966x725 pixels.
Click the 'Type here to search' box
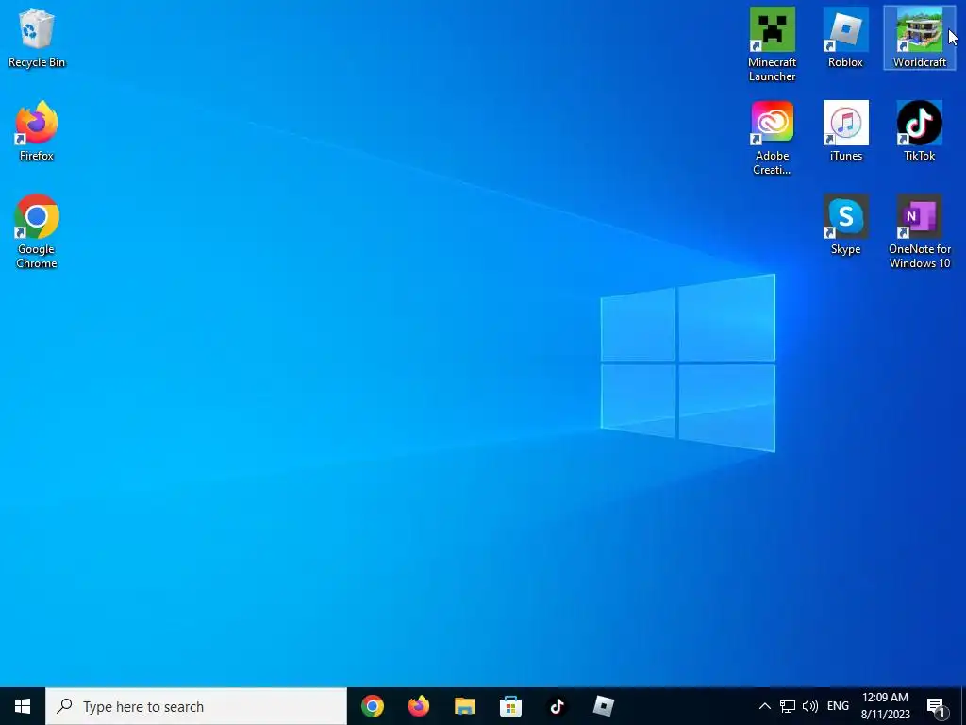(196, 706)
